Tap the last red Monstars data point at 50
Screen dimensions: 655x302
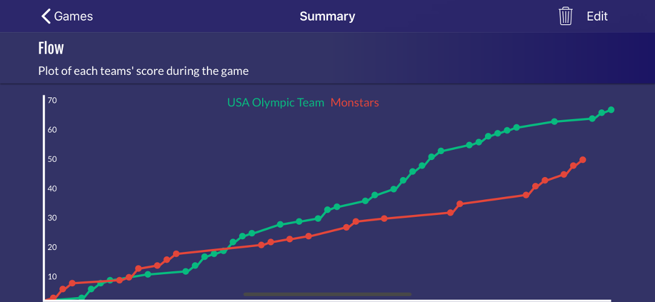(583, 160)
